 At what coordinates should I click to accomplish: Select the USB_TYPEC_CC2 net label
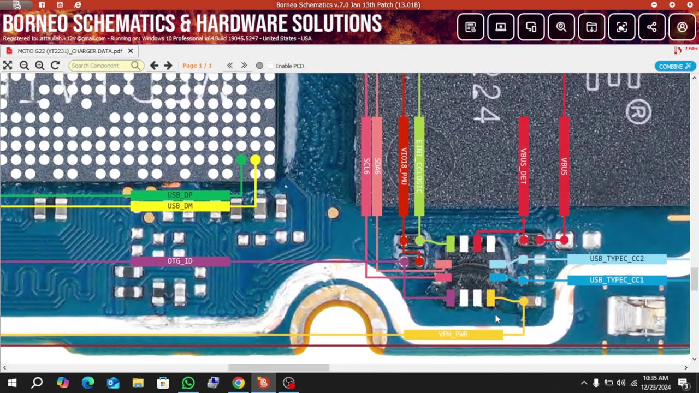[617, 259]
